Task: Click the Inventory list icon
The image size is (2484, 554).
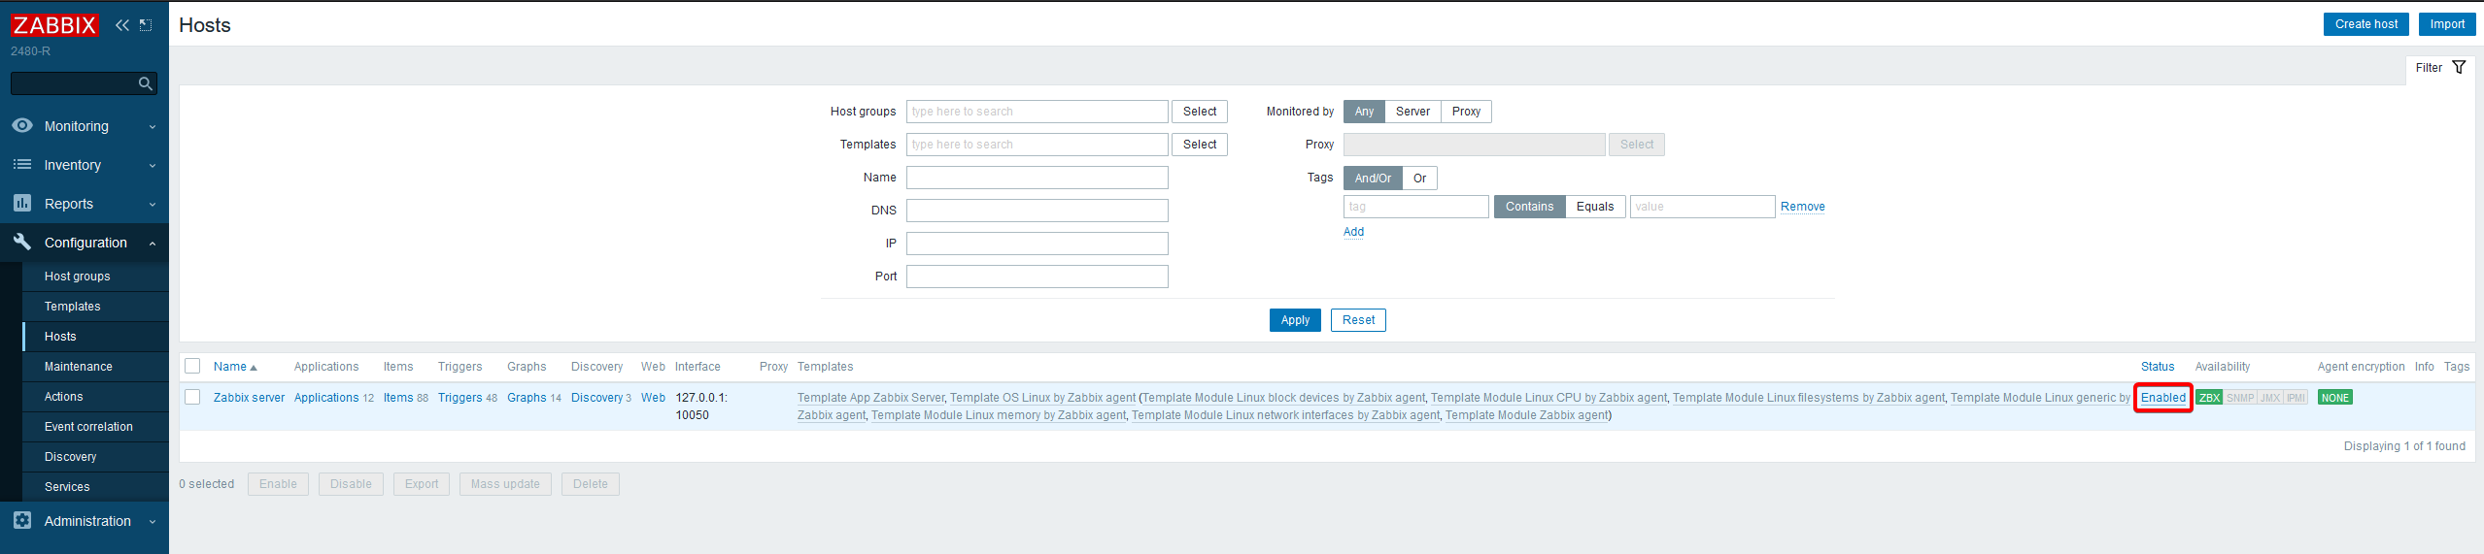Action: (21, 164)
